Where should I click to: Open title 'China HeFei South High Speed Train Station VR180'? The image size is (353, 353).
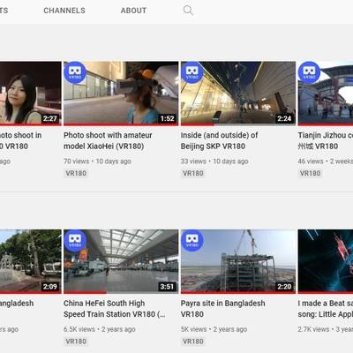point(115,309)
